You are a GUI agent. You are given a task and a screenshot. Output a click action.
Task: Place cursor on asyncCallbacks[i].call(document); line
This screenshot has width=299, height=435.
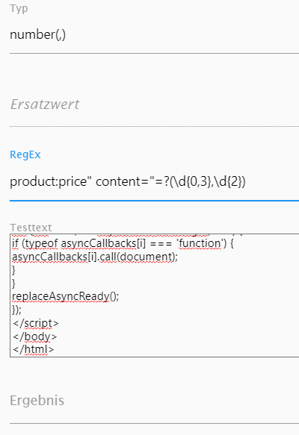point(95,257)
